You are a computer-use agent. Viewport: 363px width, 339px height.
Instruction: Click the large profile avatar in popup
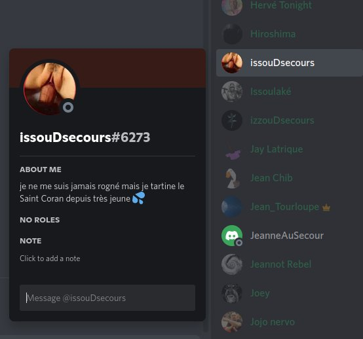point(50,89)
